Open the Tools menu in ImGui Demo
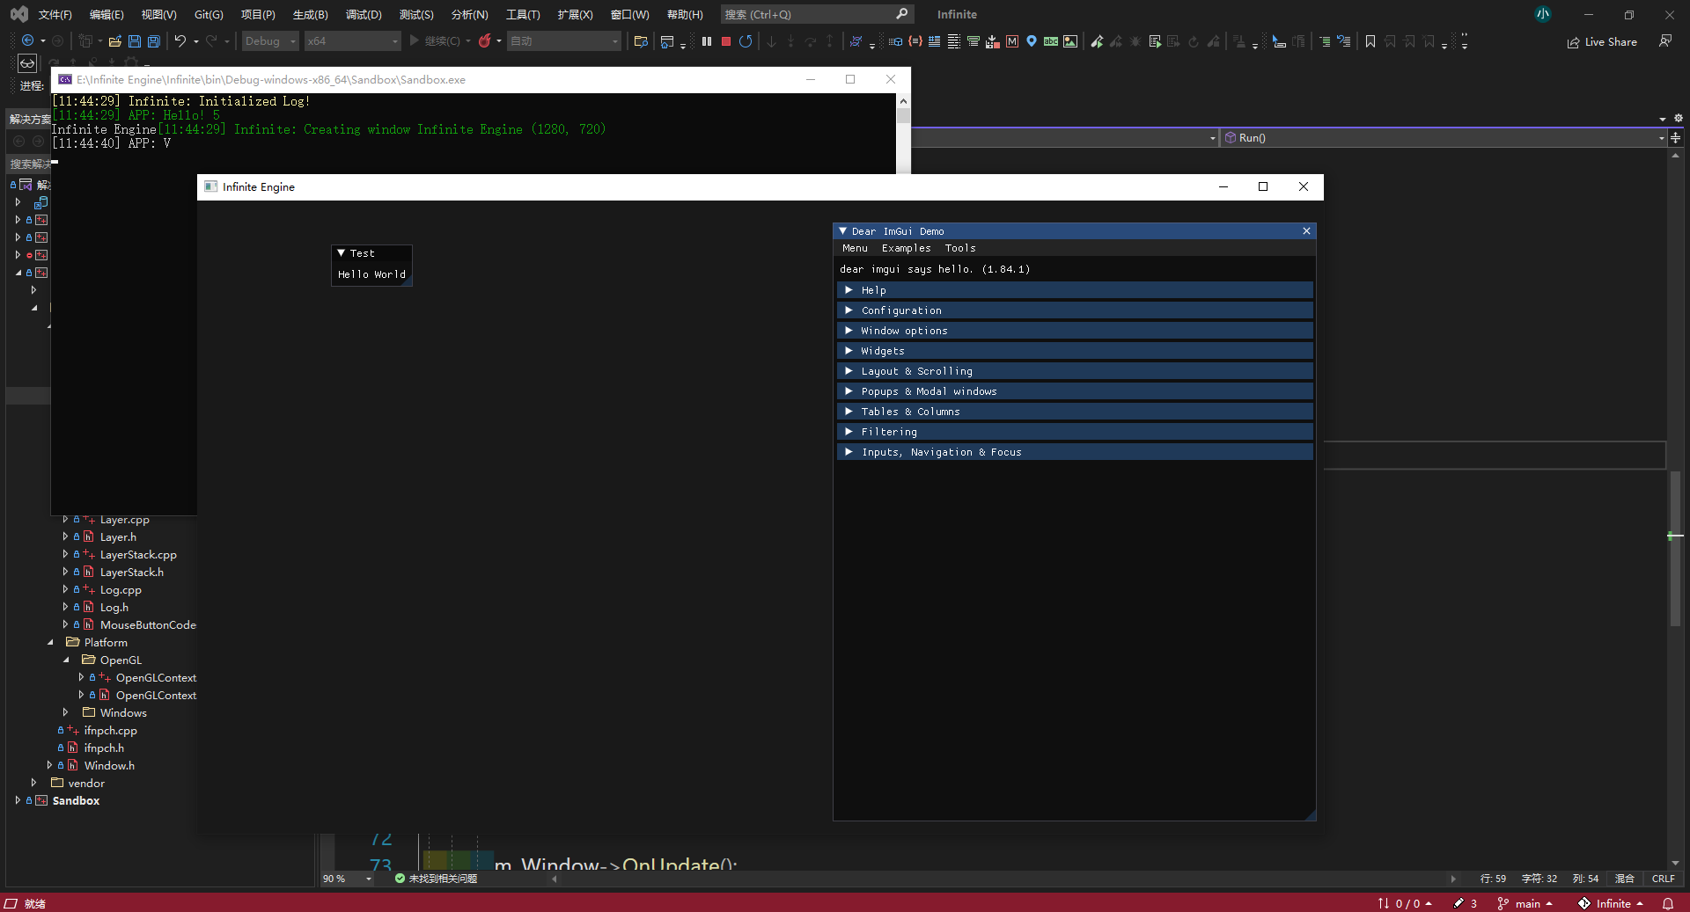 point(960,248)
